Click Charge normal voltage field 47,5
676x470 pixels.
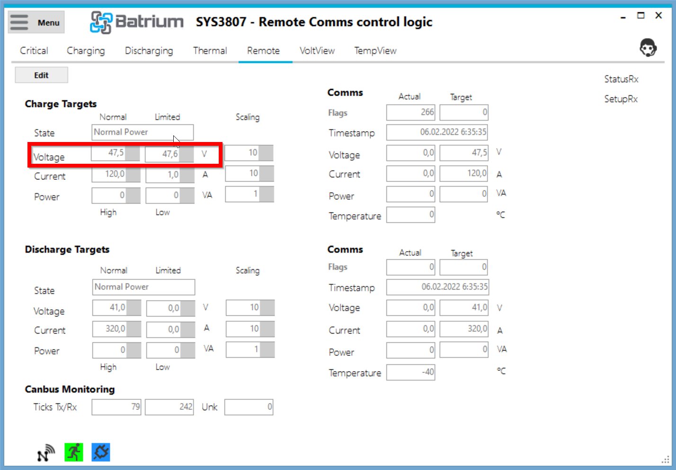pyautogui.click(x=116, y=153)
